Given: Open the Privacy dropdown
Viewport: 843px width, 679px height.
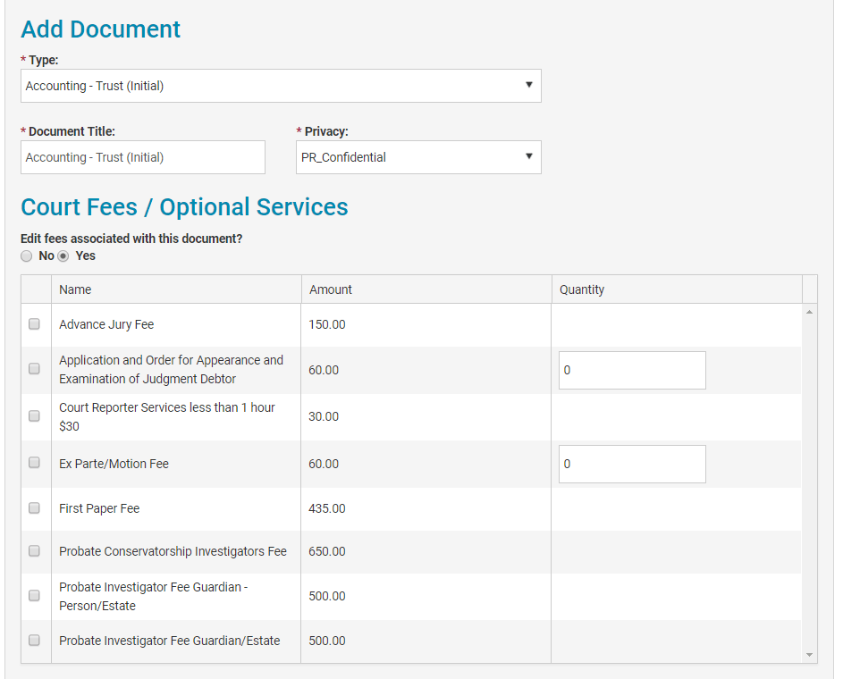Looking at the screenshot, I should click(x=418, y=157).
